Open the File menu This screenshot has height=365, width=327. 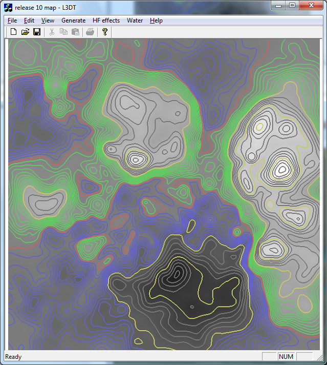12,21
